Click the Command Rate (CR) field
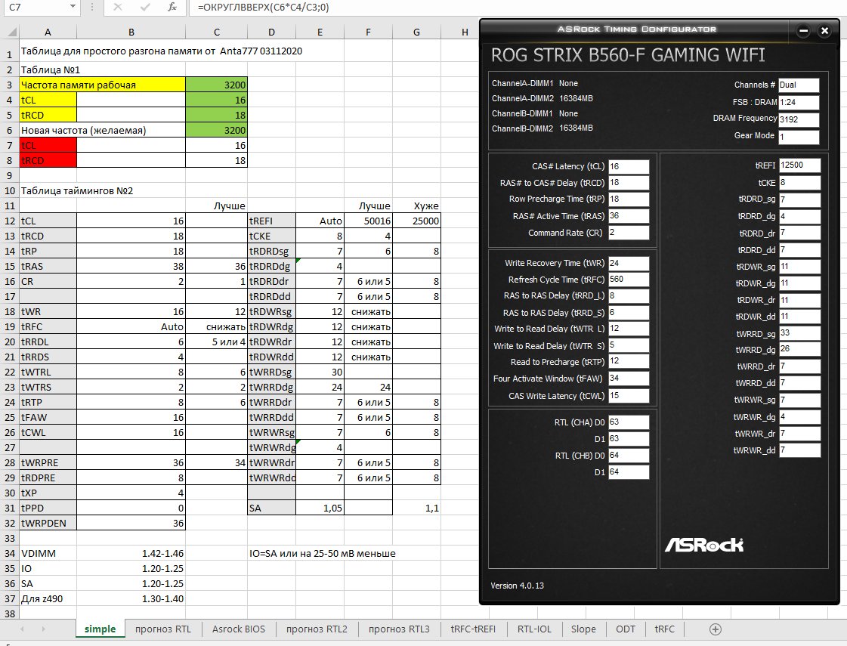847x646 pixels. coord(629,233)
